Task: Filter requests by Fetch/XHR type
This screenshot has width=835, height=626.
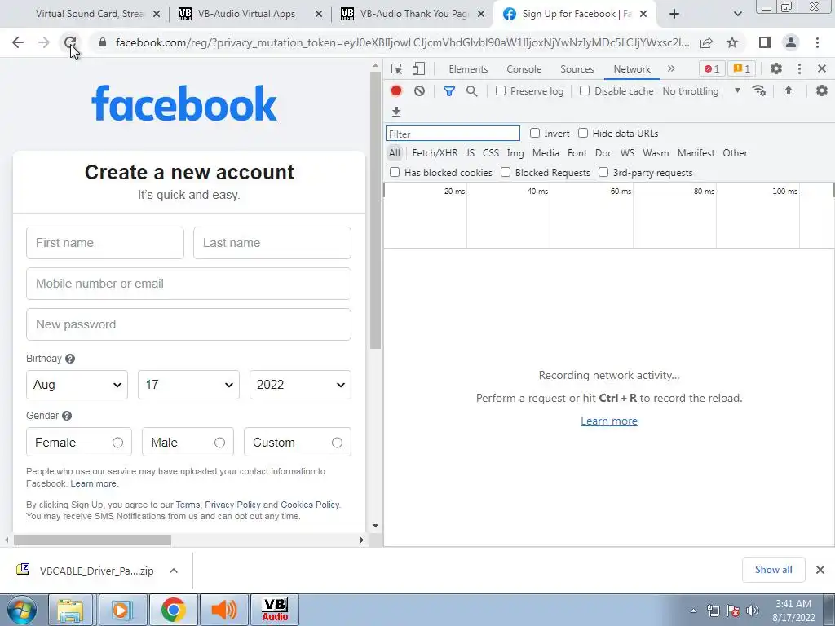Action: tap(435, 152)
